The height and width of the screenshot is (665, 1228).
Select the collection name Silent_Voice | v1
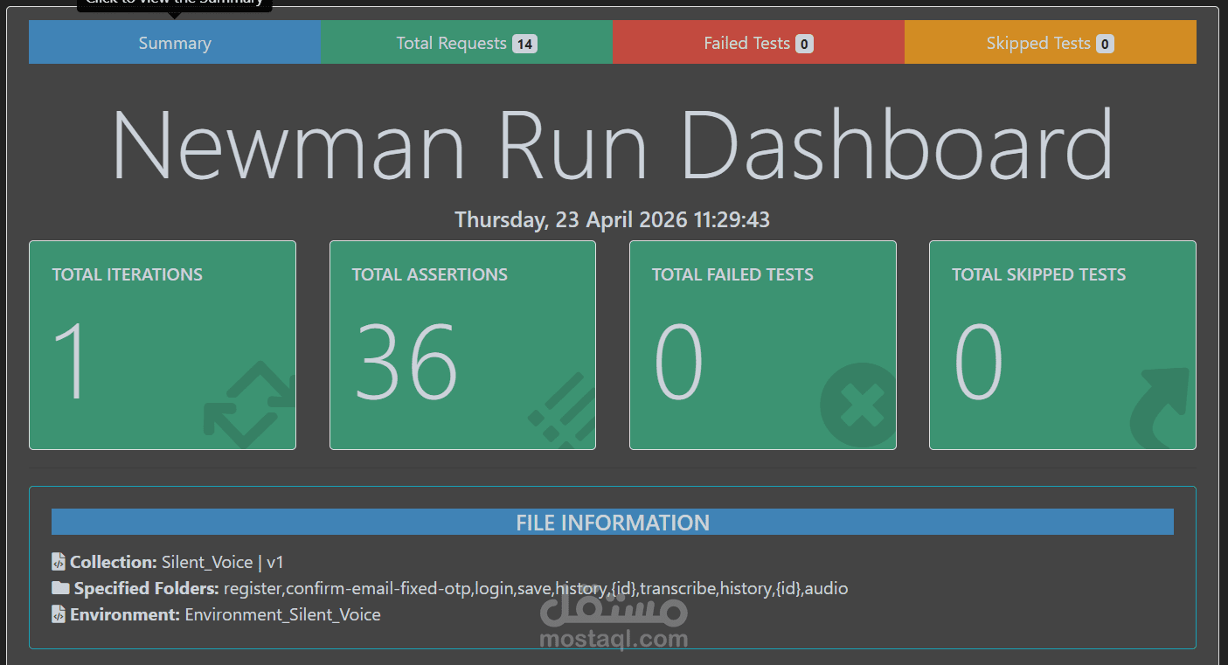click(x=222, y=562)
